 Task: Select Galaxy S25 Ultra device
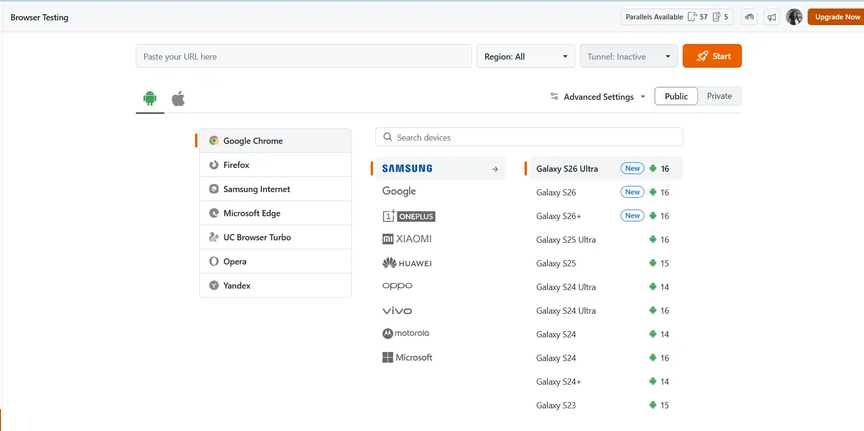click(606, 239)
